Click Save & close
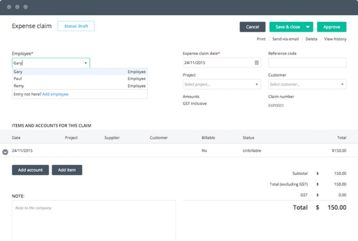This screenshot has height=241, width=358. [287, 27]
